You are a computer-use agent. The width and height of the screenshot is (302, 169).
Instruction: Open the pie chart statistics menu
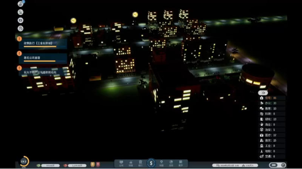click(171, 163)
